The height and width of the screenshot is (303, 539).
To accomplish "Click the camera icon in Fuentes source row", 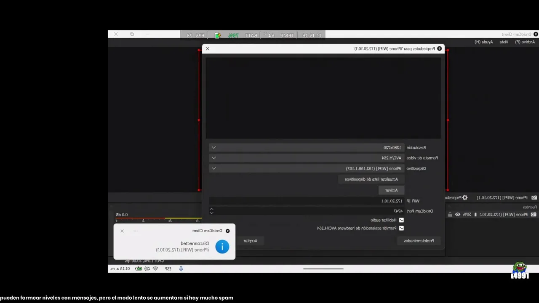I will [534, 214].
